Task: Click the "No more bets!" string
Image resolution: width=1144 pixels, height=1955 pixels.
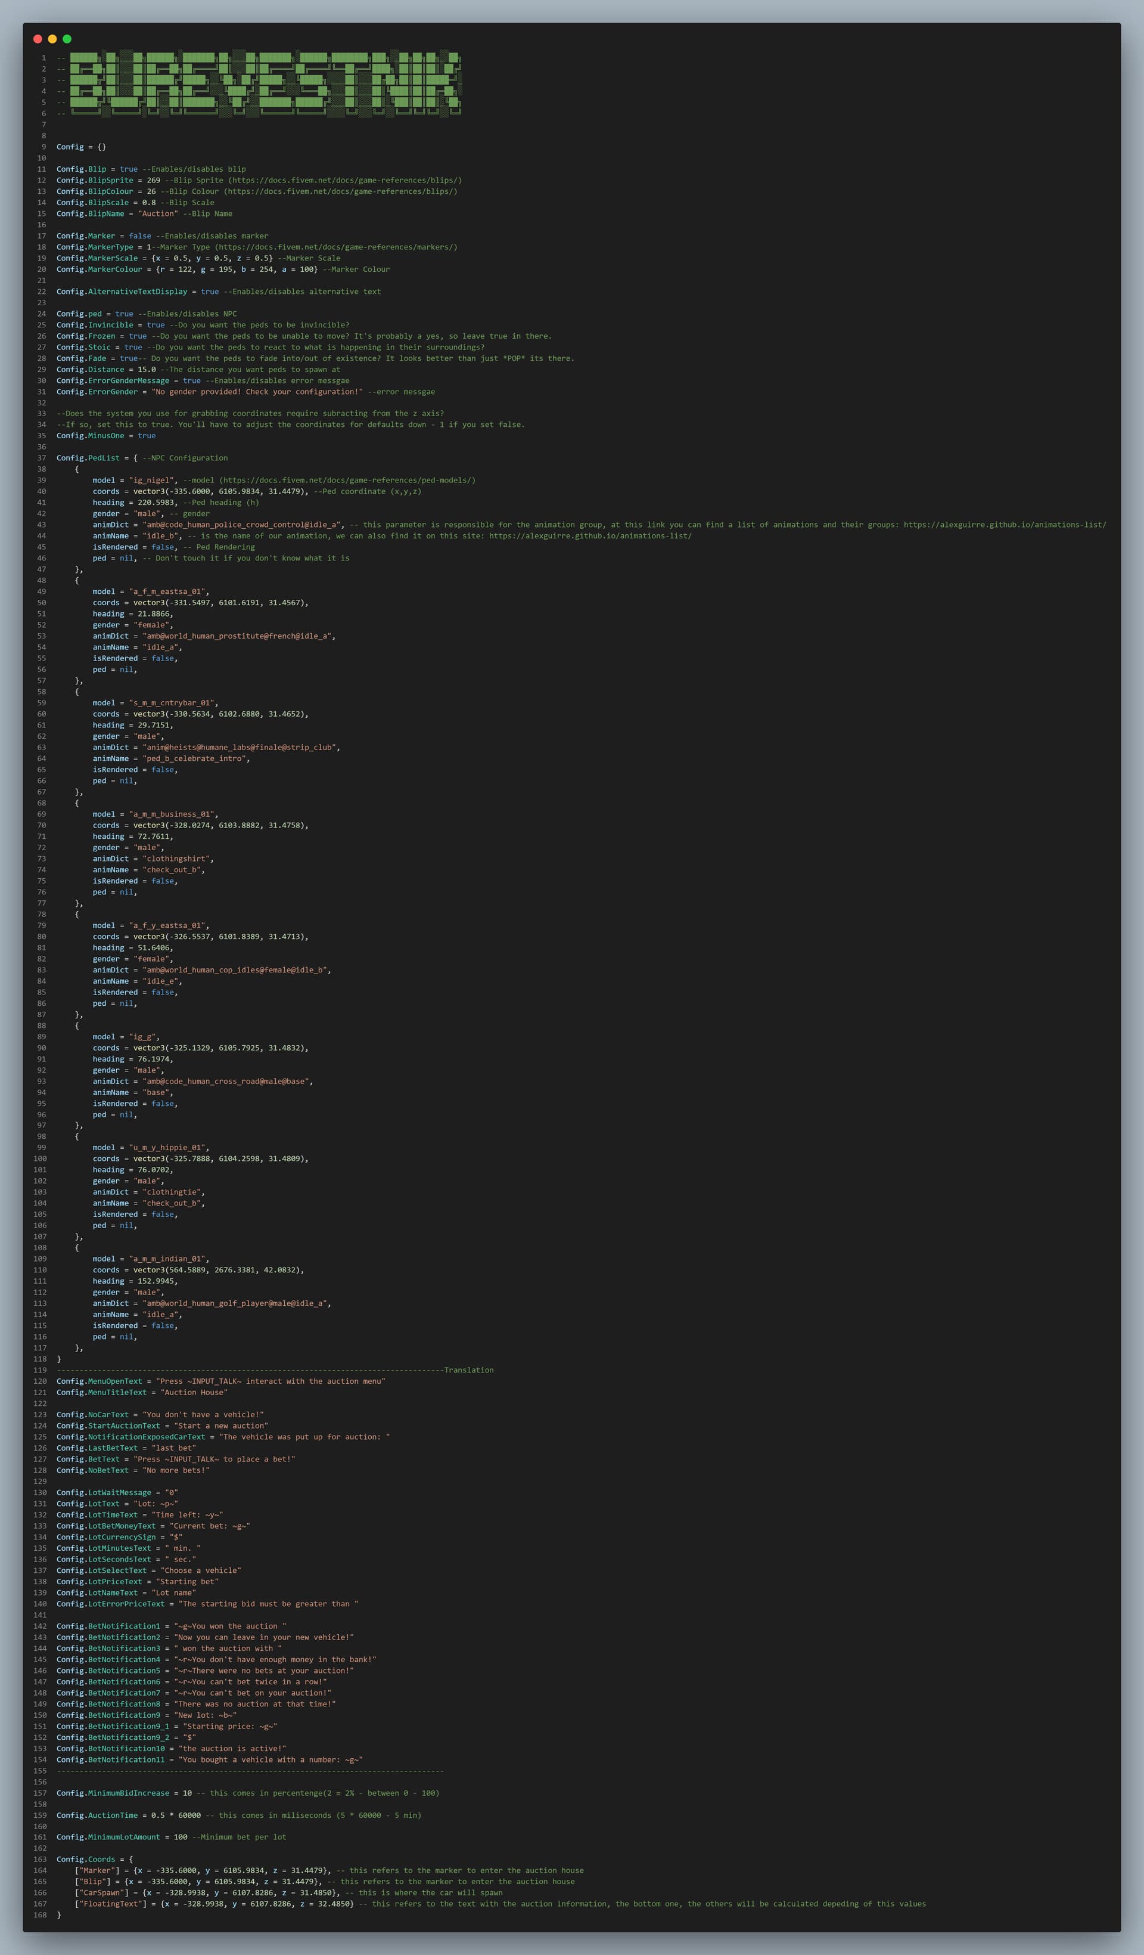Action: coord(176,1470)
